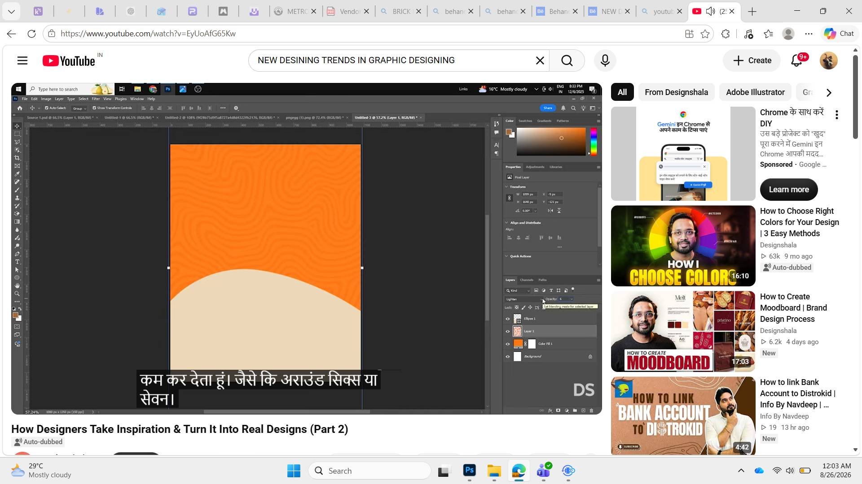
Task: Show hidden system tray icons
Action: point(741,471)
